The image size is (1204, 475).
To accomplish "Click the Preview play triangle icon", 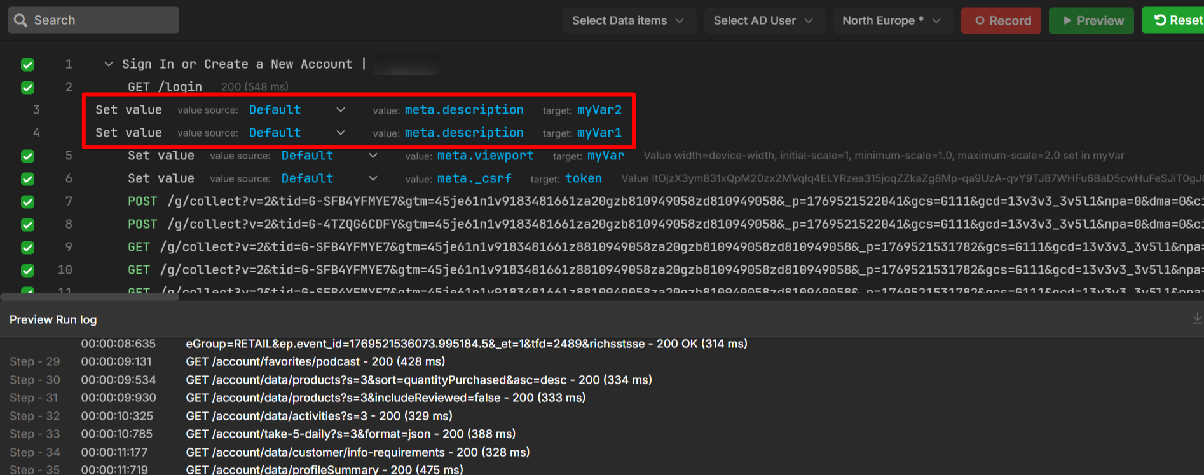I will pos(1067,20).
